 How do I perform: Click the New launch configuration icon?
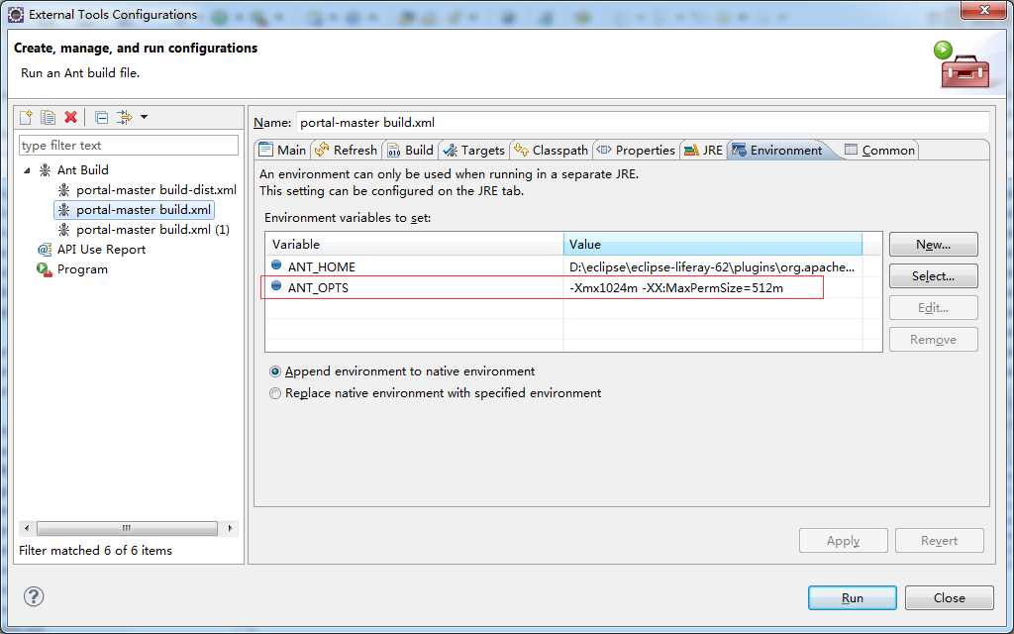tap(27, 117)
